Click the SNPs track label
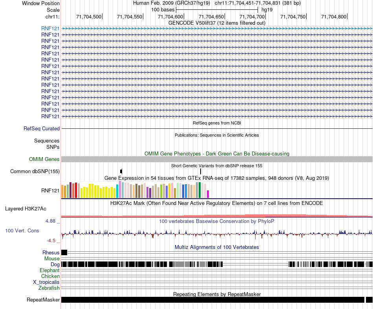373x309 pixels. 53,147
